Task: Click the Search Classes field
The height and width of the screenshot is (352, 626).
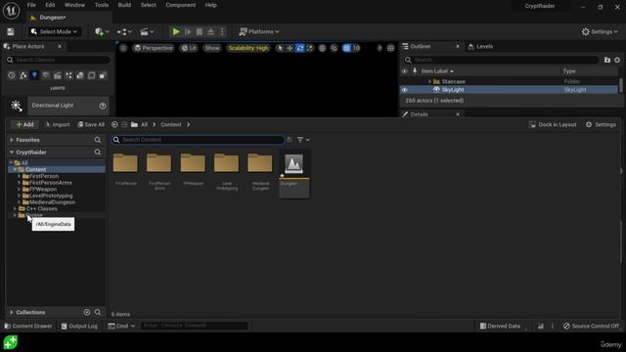Action: [58, 60]
